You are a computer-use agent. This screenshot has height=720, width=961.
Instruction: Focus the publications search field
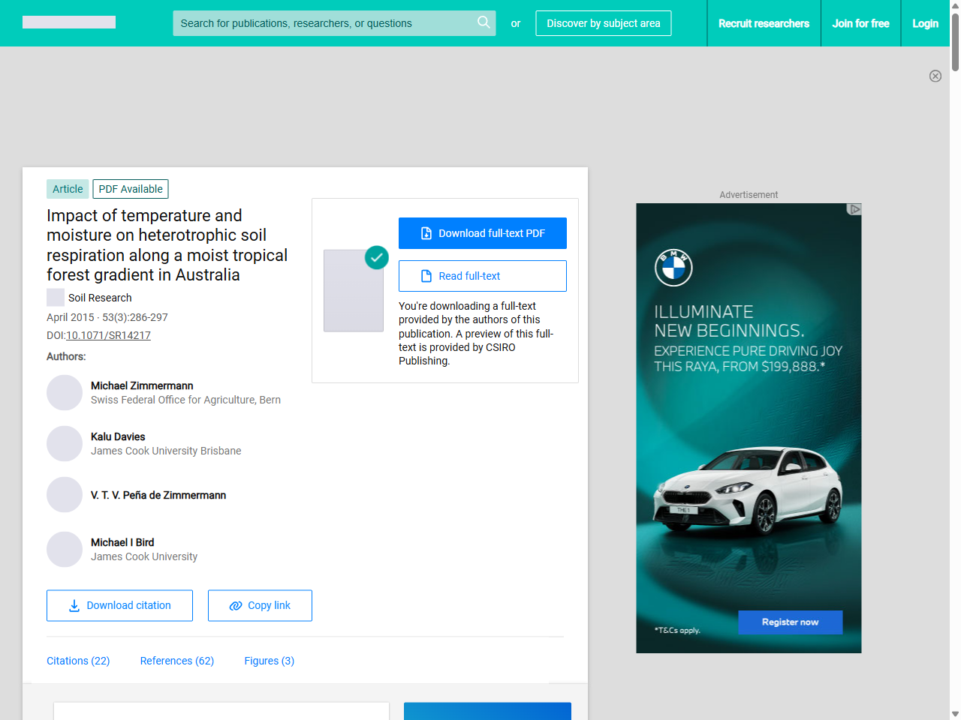(323, 23)
